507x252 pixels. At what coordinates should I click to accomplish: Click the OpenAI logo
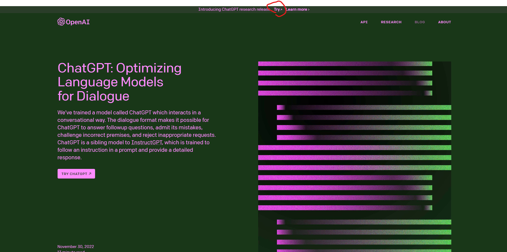(73, 22)
